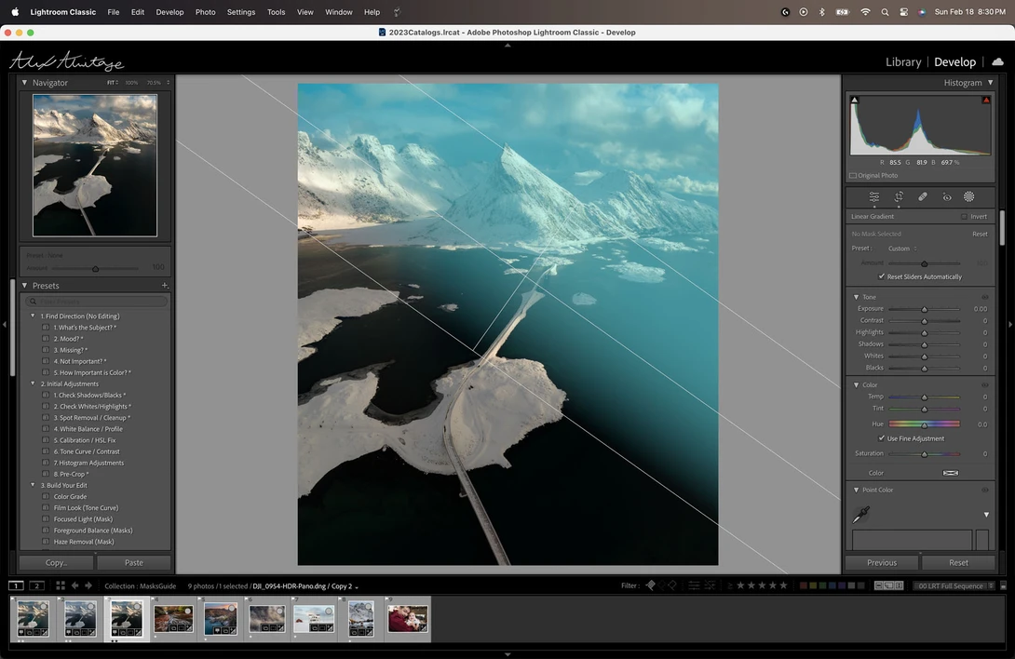The height and width of the screenshot is (659, 1015).
Task: Uncheck Use Fine Adjustment checkbox
Action: click(x=882, y=438)
